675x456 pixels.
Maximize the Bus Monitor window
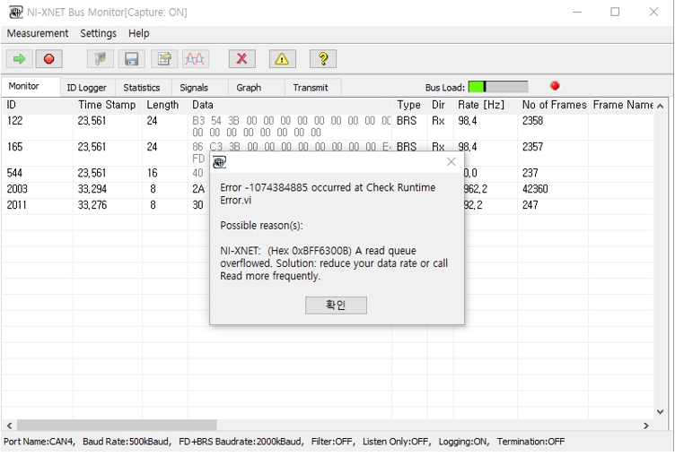click(615, 12)
